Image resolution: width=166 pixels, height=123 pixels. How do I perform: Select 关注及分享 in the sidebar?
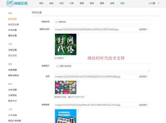[x=13, y=24]
